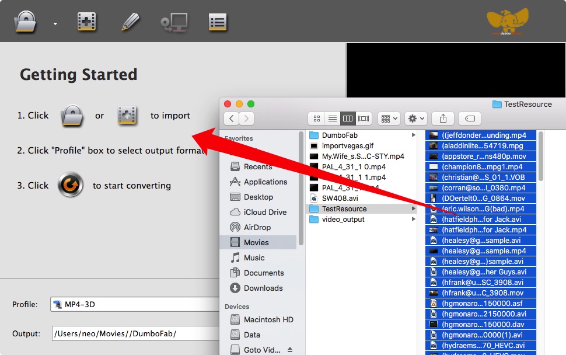The width and height of the screenshot is (566, 355).
Task: Click the load disc icon in top toolbar
Action: click(26, 22)
